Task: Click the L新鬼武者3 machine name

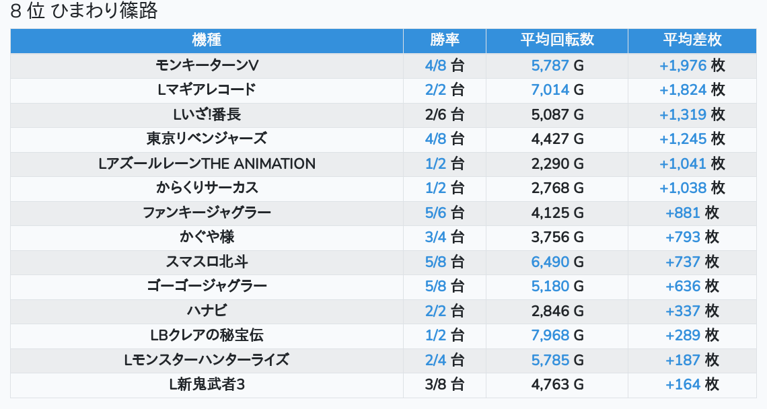Action: tap(207, 384)
